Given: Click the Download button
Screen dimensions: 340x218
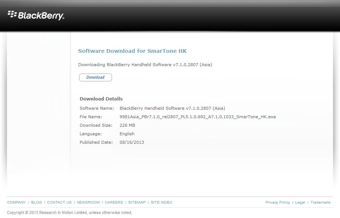Looking at the screenshot, I should [x=96, y=78].
